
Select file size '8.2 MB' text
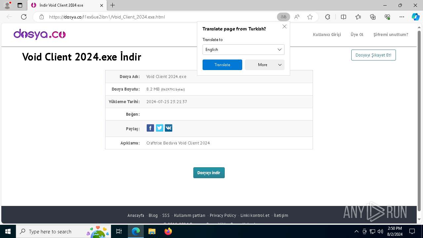point(153,89)
